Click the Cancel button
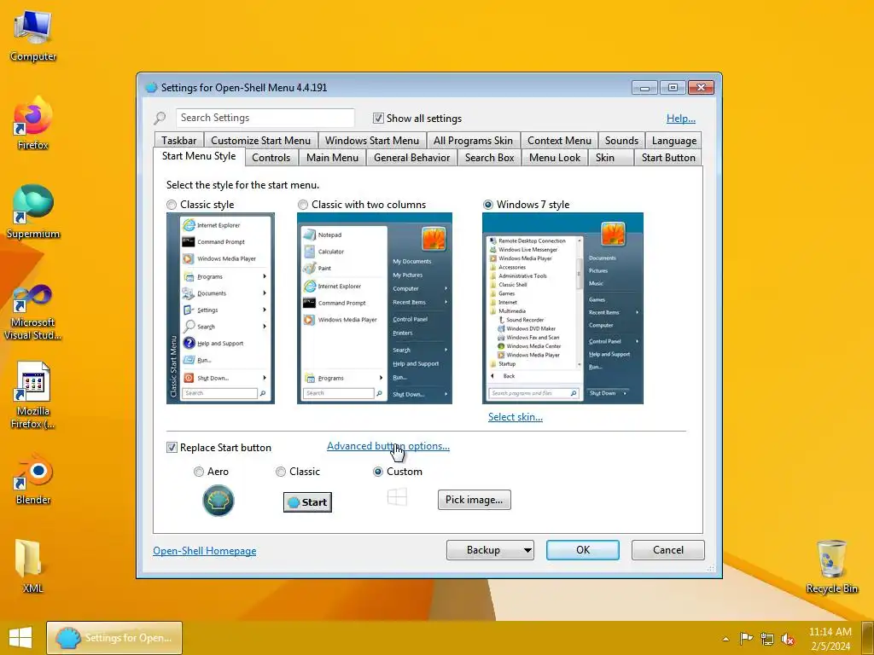This screenshot has width=874, height=655. (667, 550)
